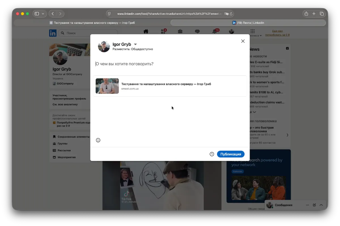
Task: Compose new message icon in Сообщения bar
Action: coord(314,205)
